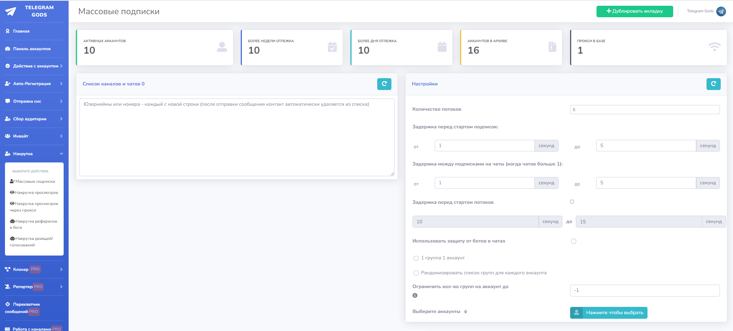The height and width of the screenshot is (331, 733).
Task: Click group limit input showing -1
Action: point(645,290)
